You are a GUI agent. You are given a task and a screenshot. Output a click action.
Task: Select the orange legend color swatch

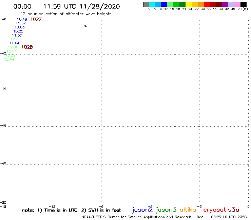click(x=201, y=4)
